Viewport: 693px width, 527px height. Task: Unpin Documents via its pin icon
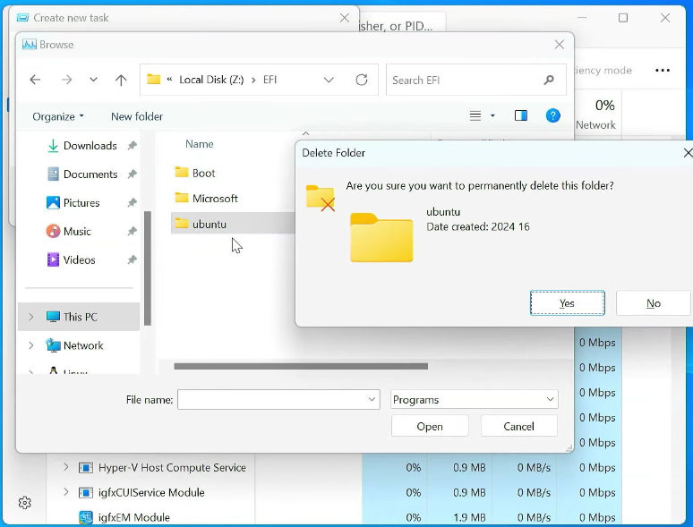tap(132, 174)
